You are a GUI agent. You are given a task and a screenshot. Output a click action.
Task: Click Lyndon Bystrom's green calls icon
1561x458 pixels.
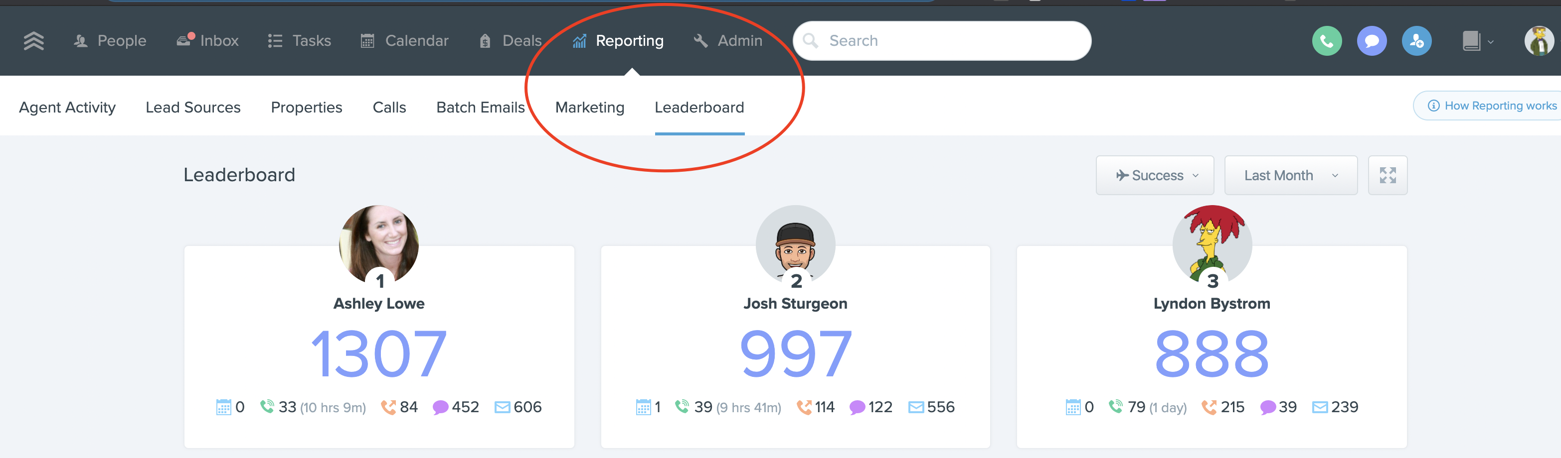click(1116, 407)
